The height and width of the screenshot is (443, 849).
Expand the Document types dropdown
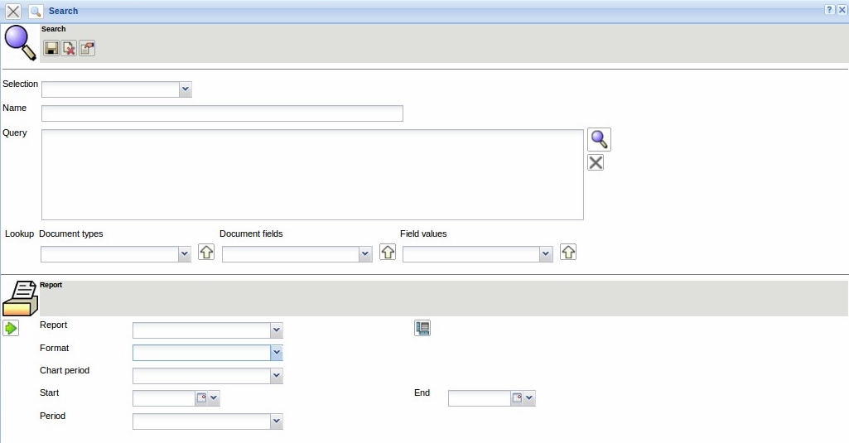pos(185,255)
